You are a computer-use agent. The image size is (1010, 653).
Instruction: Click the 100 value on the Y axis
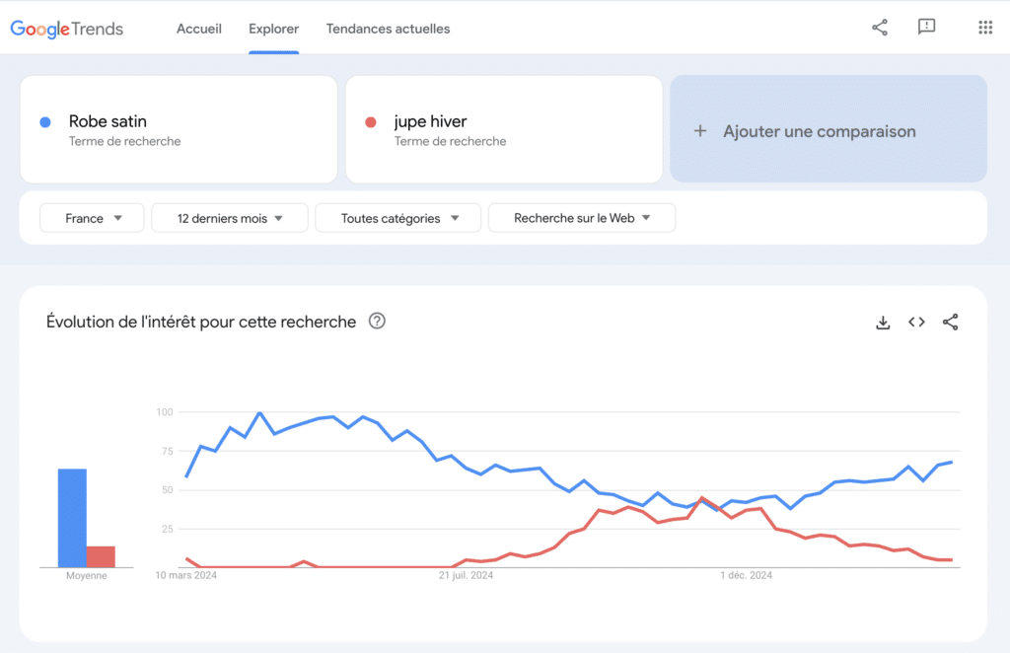click(x=165, y=412)
